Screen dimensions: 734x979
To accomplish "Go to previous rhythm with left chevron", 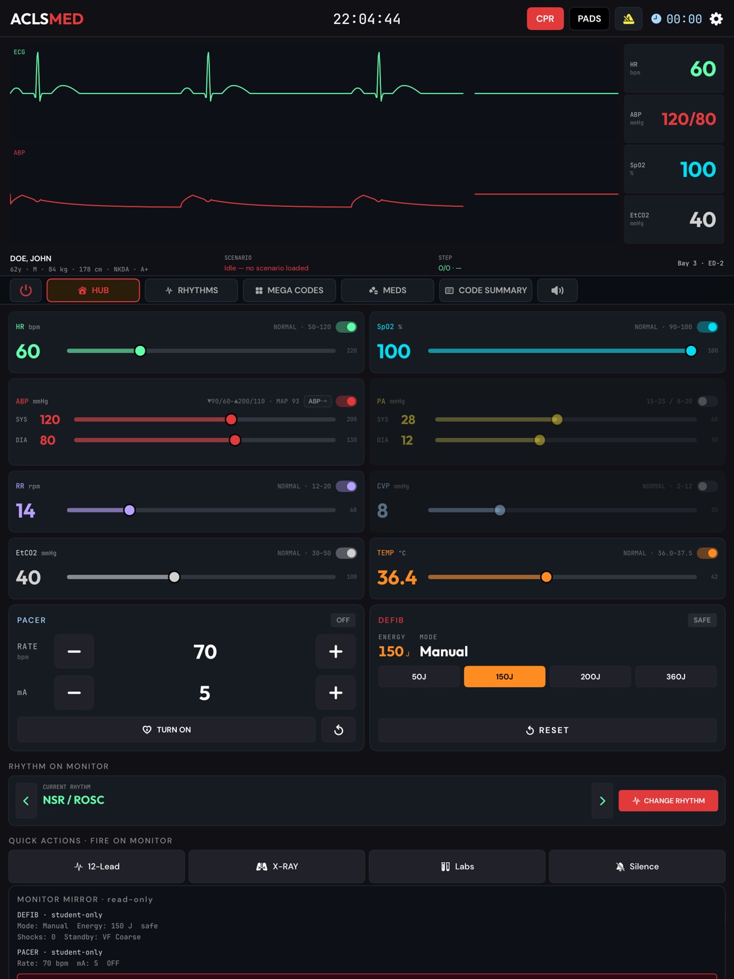I will tap(26, 801).
